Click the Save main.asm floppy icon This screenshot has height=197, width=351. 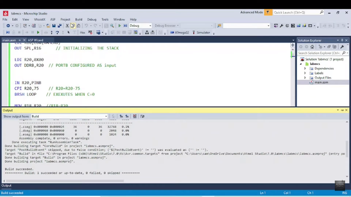54,26
